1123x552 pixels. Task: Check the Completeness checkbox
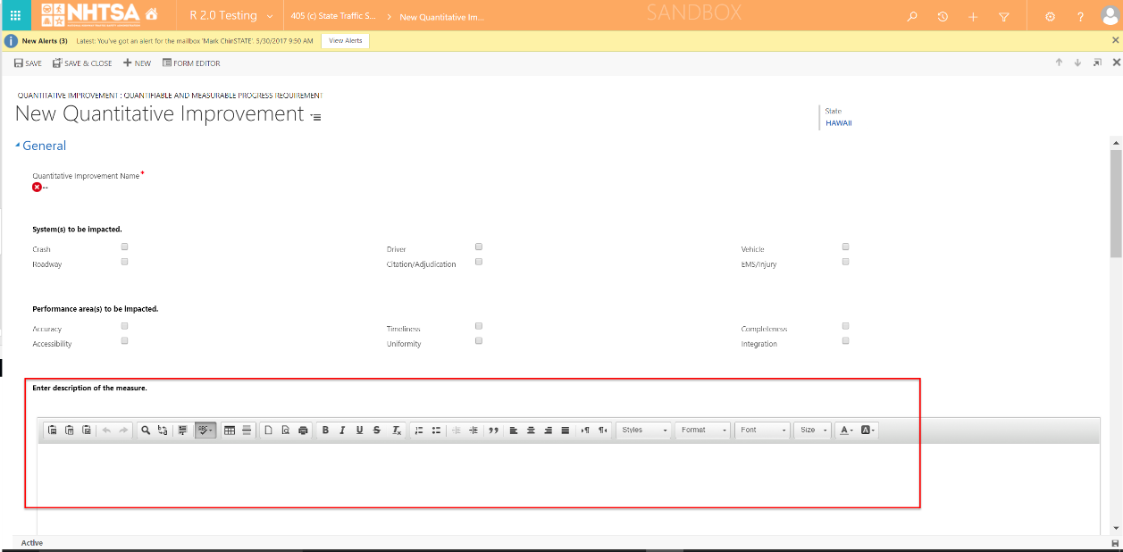pos(845,326)
